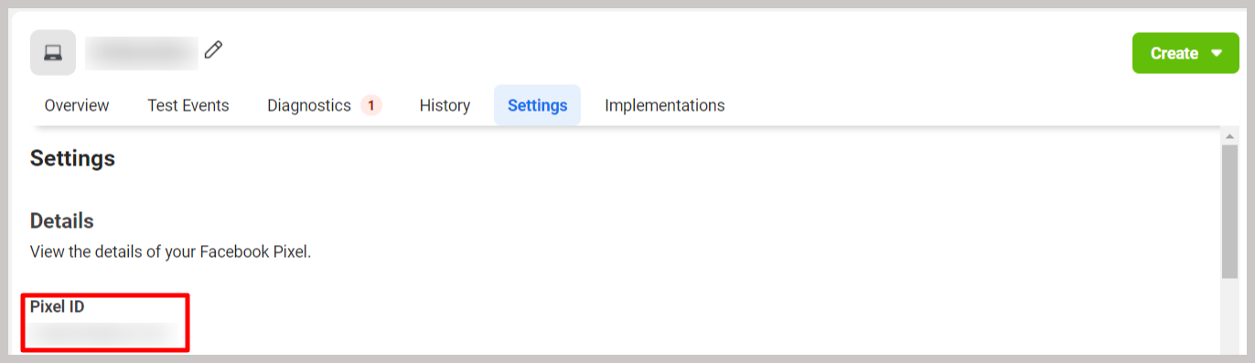Click the vertical scrollbar thumb
1255x363 pixels.
(1230, 211)
